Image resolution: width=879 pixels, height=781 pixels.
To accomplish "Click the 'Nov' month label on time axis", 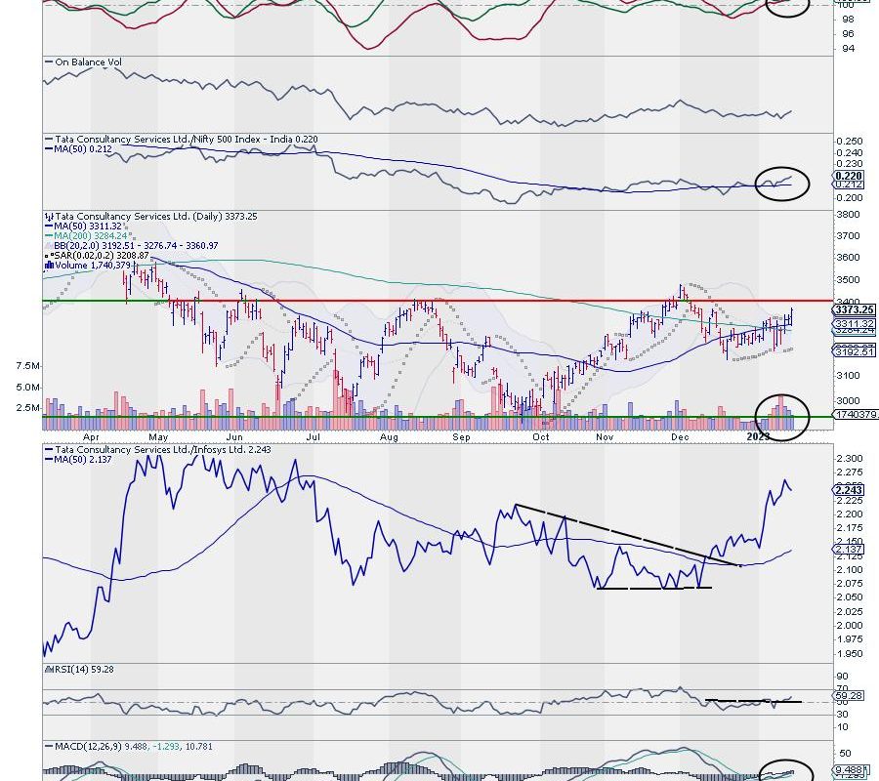I will tap(605, 437).
